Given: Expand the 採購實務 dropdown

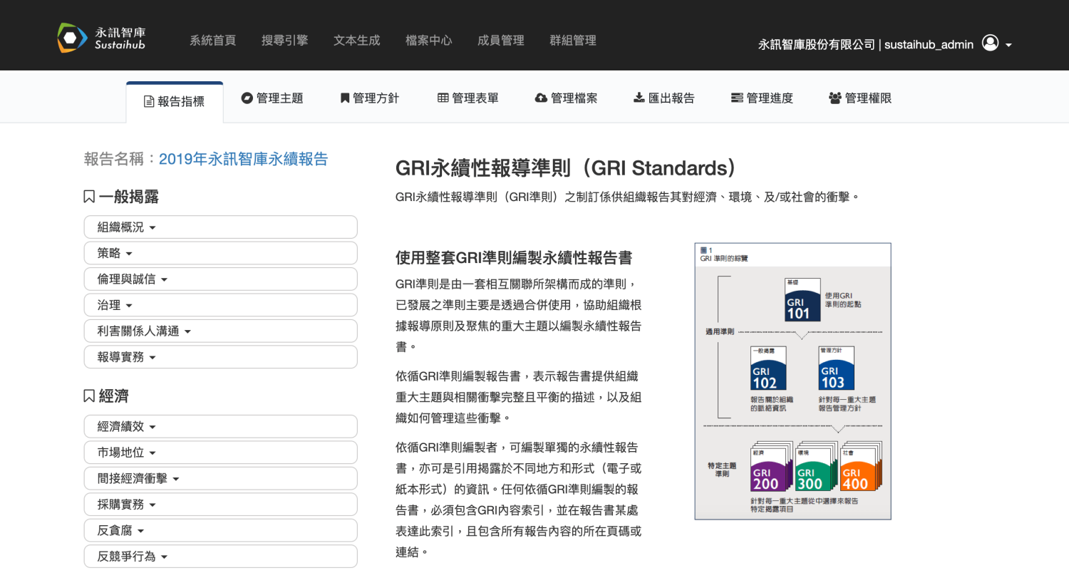Looking at the screenshot, I should click(x=220, y=505).
